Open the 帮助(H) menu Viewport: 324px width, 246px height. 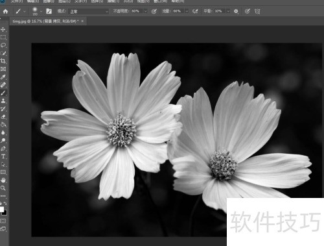pos(178,1)
